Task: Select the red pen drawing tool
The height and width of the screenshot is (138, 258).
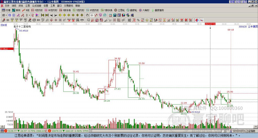Action: [x=4, y=20]
